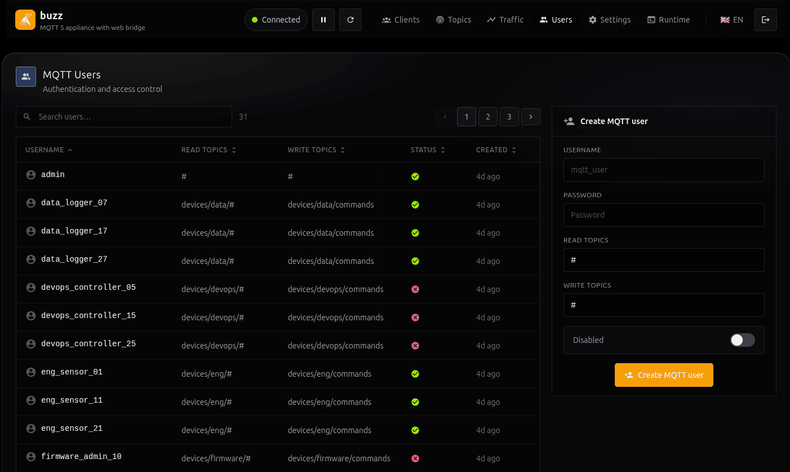Select the devops_controller_25 username
790x472 pixels.
88,344
